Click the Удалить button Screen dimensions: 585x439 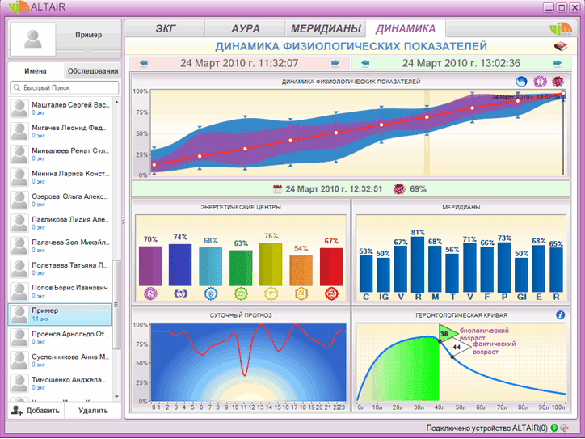(93, 410)
